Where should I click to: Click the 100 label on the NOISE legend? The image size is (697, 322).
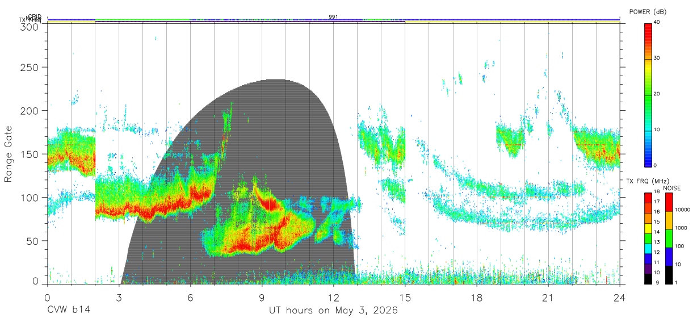(680, 246)
